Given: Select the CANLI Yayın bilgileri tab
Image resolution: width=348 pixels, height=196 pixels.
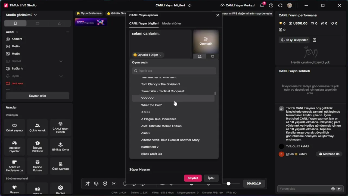Looking at the screenshot, I should click(144, 23).
